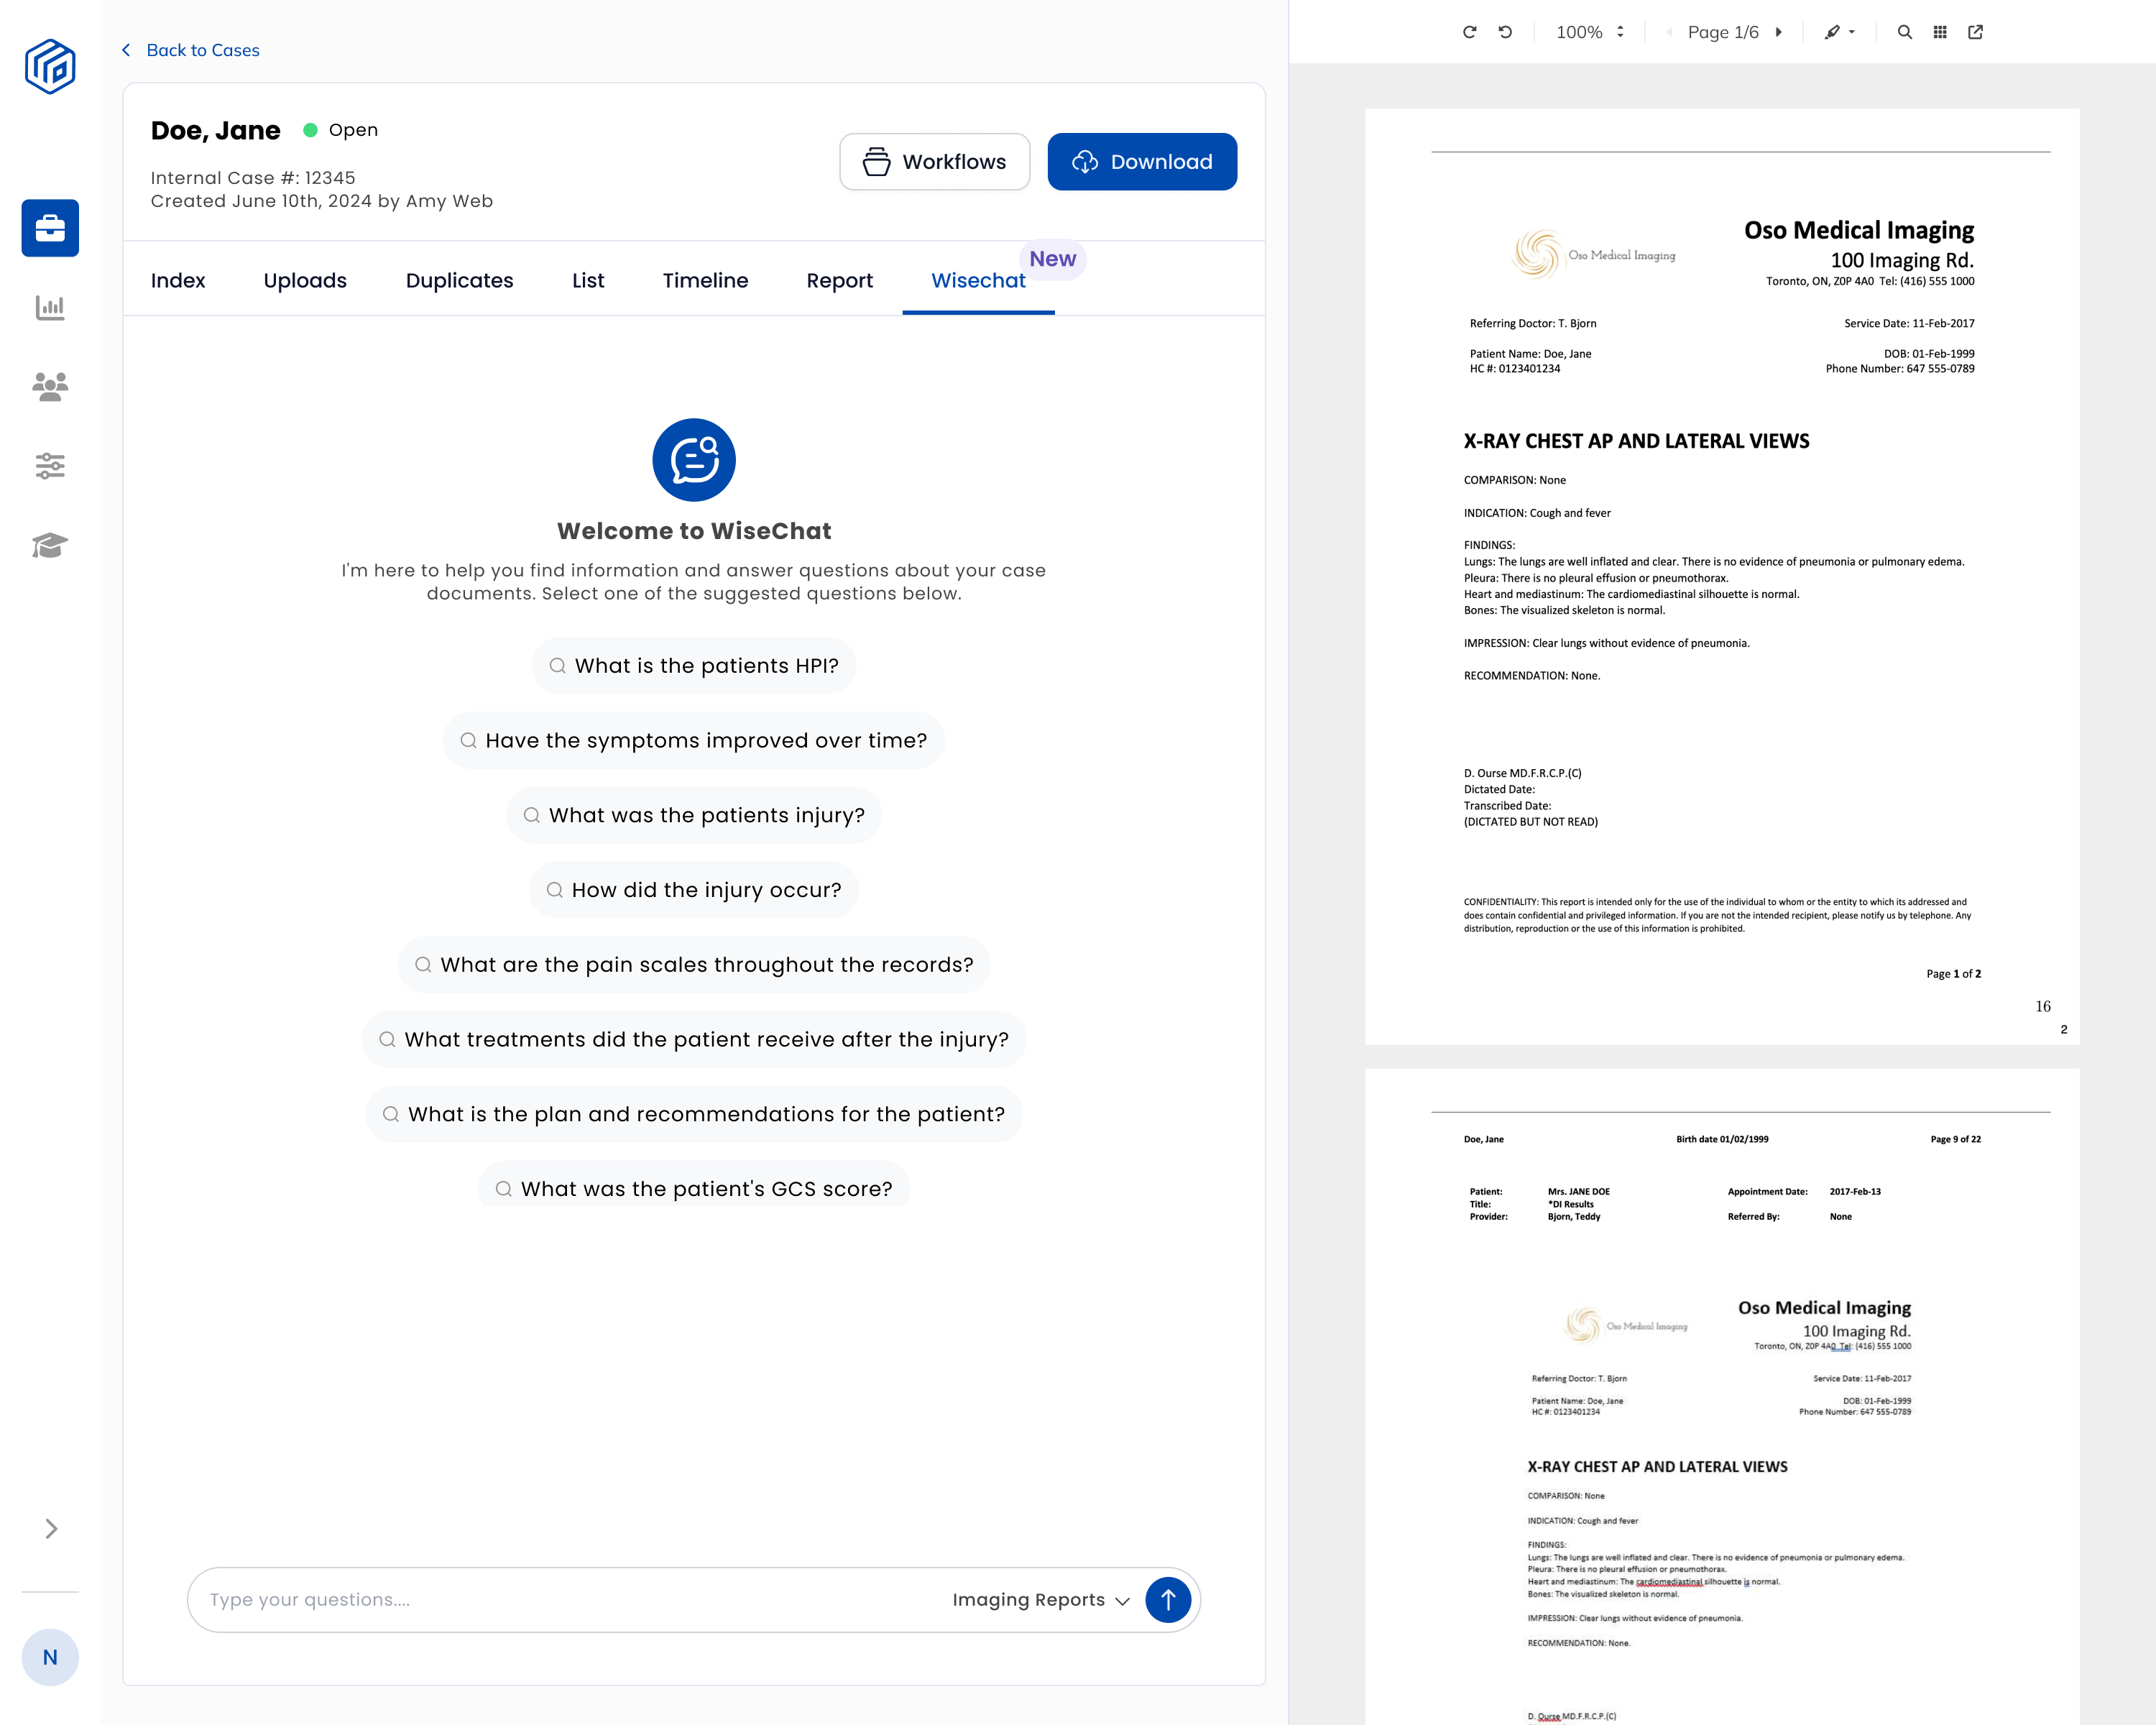Click the rotate counterclockwise icon in viewer
Viewport: 2156px width, 1725px height.
point(1505,32)
